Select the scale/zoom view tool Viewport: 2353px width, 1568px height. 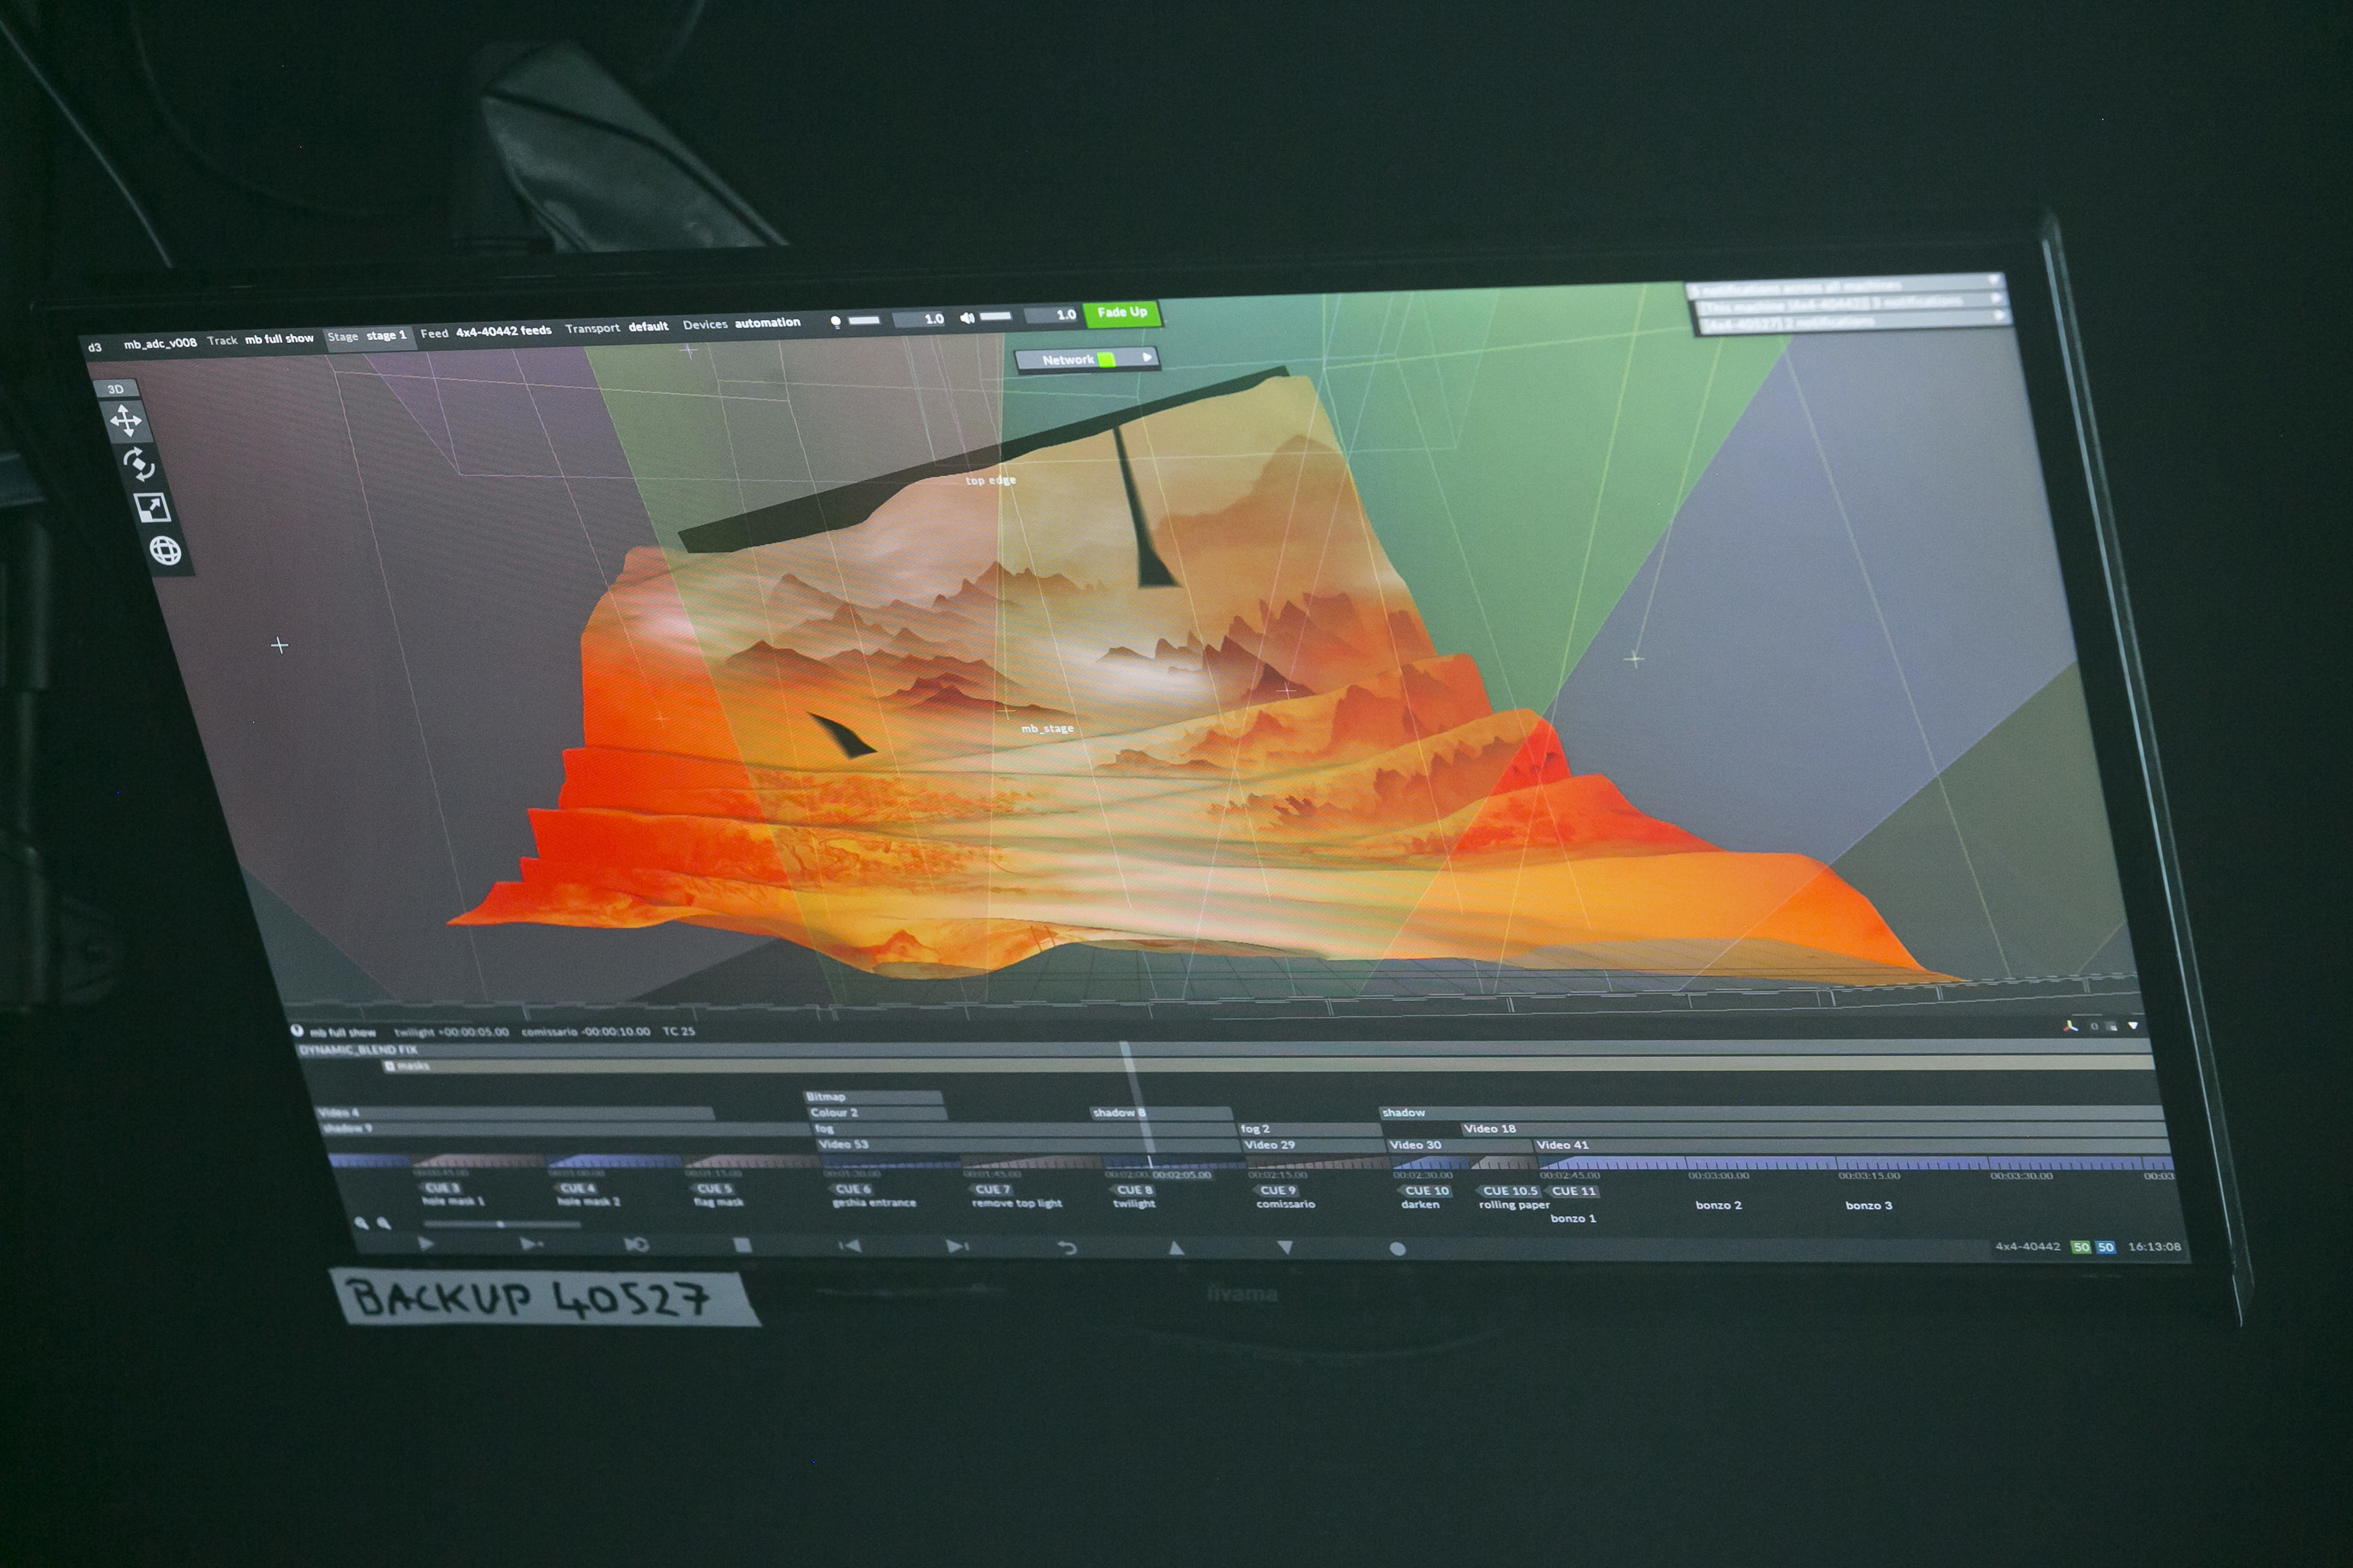coord(152,508)
